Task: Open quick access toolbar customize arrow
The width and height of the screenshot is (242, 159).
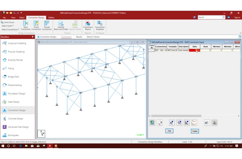Action: point(21,13)
